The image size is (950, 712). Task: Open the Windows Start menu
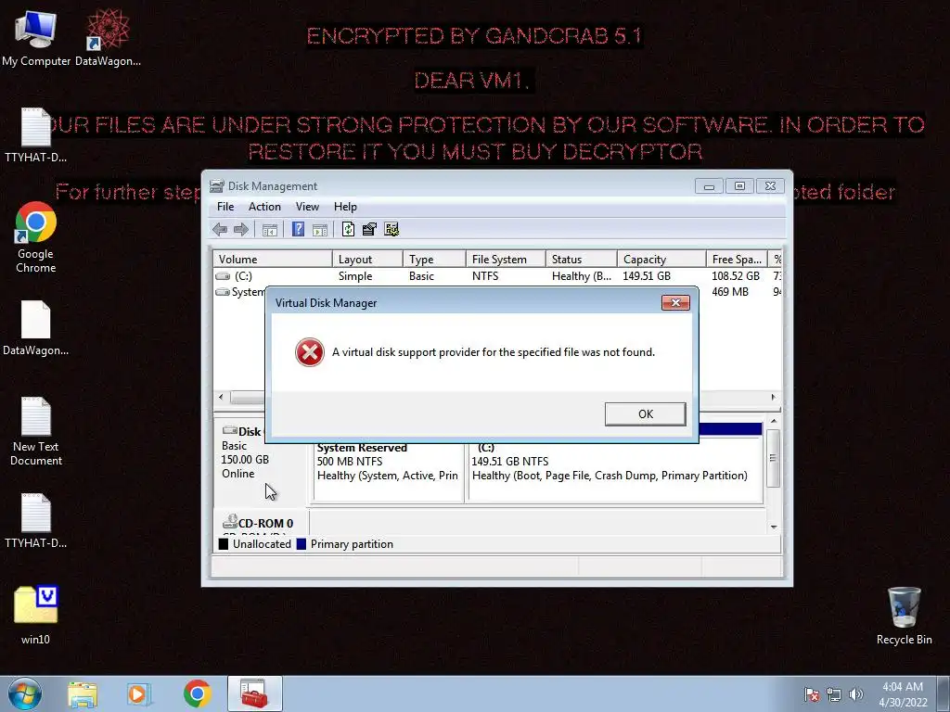pos(25,693)
